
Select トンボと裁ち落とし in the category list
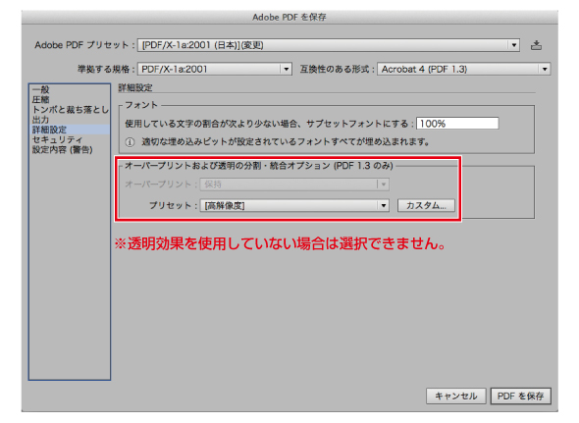tap(70, 109)
